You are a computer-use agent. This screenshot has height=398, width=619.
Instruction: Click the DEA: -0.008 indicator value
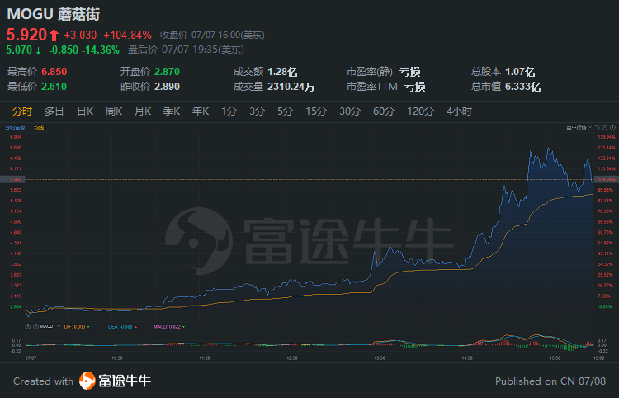click(x=120, y=326)
